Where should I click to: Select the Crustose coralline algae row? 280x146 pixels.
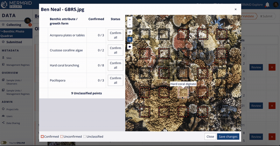point(82,50)
